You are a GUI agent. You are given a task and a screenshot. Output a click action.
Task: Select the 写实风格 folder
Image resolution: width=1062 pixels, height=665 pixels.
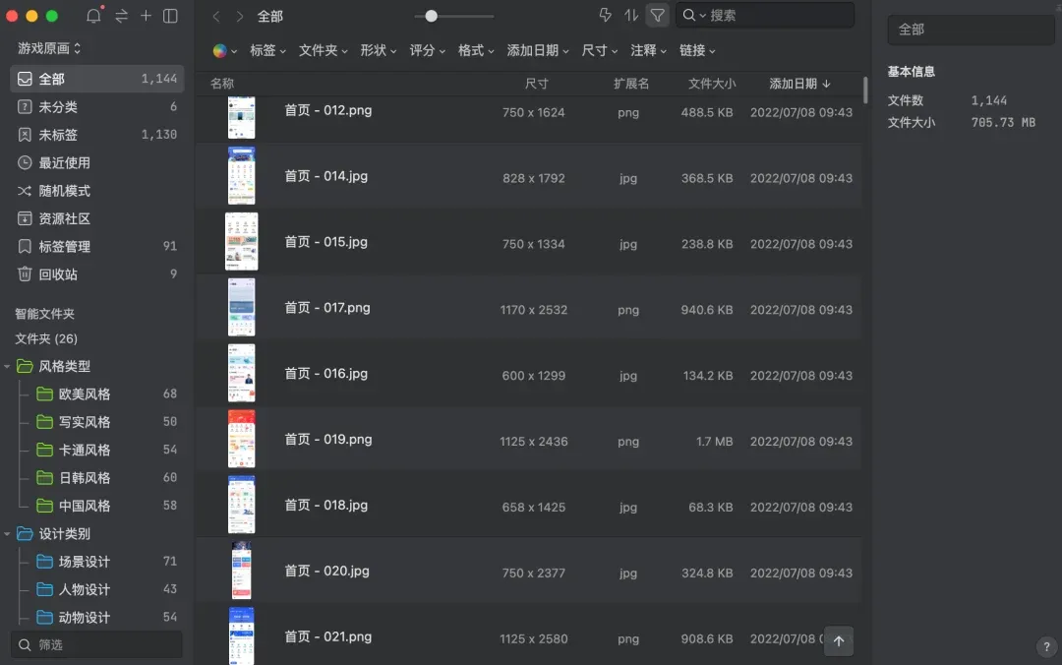tap(97, 422)
